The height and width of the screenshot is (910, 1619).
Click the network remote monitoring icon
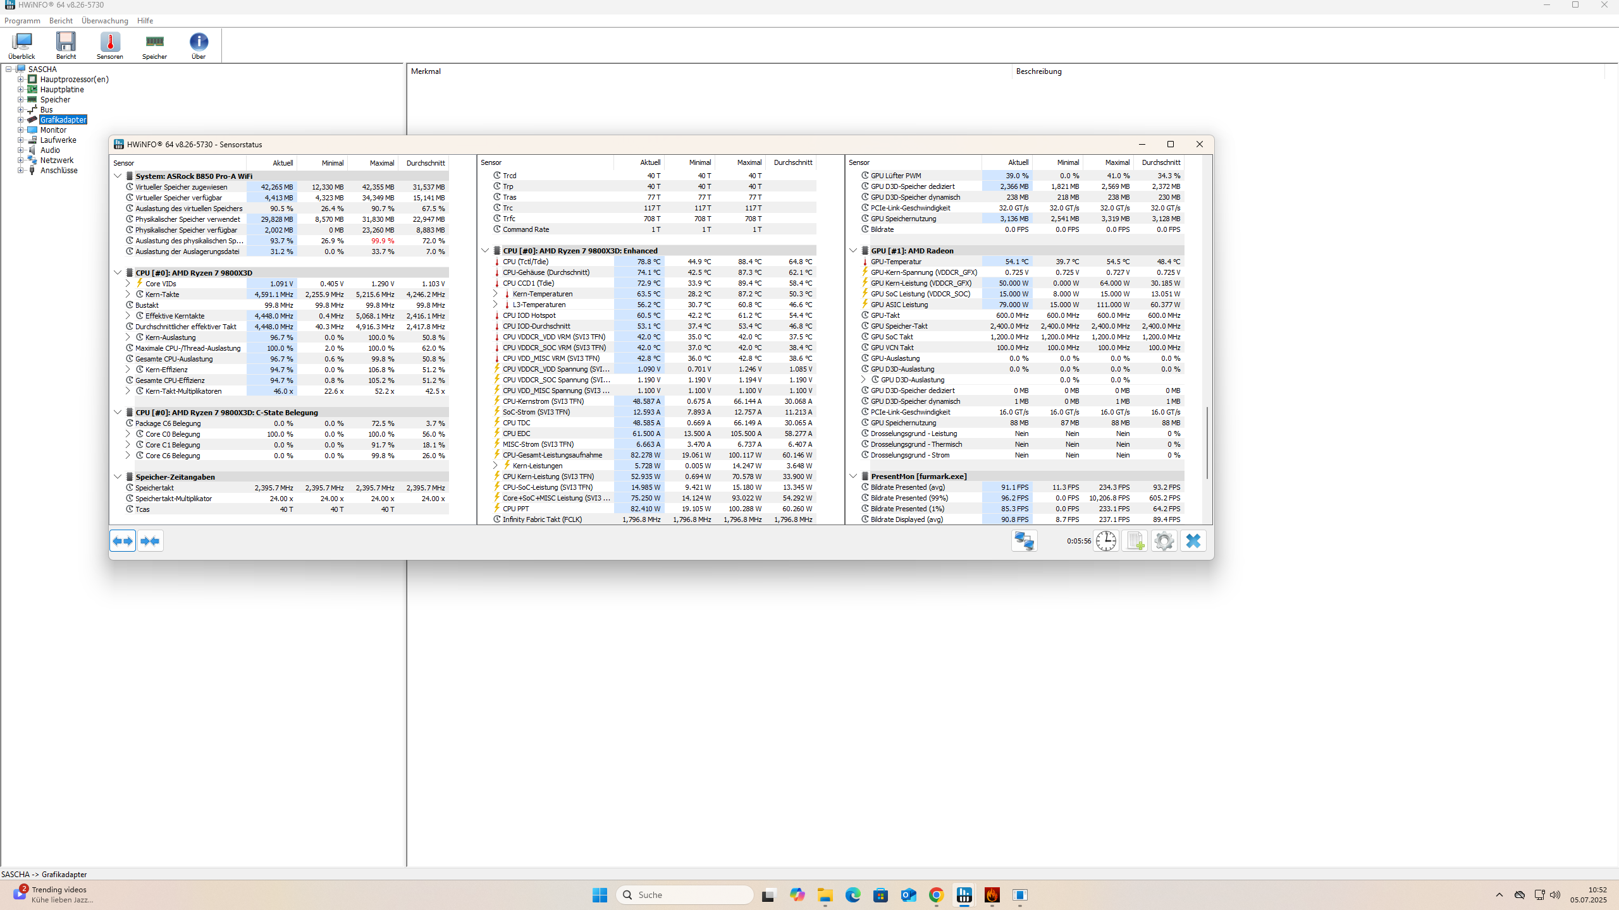click(x=1024, y=541)
